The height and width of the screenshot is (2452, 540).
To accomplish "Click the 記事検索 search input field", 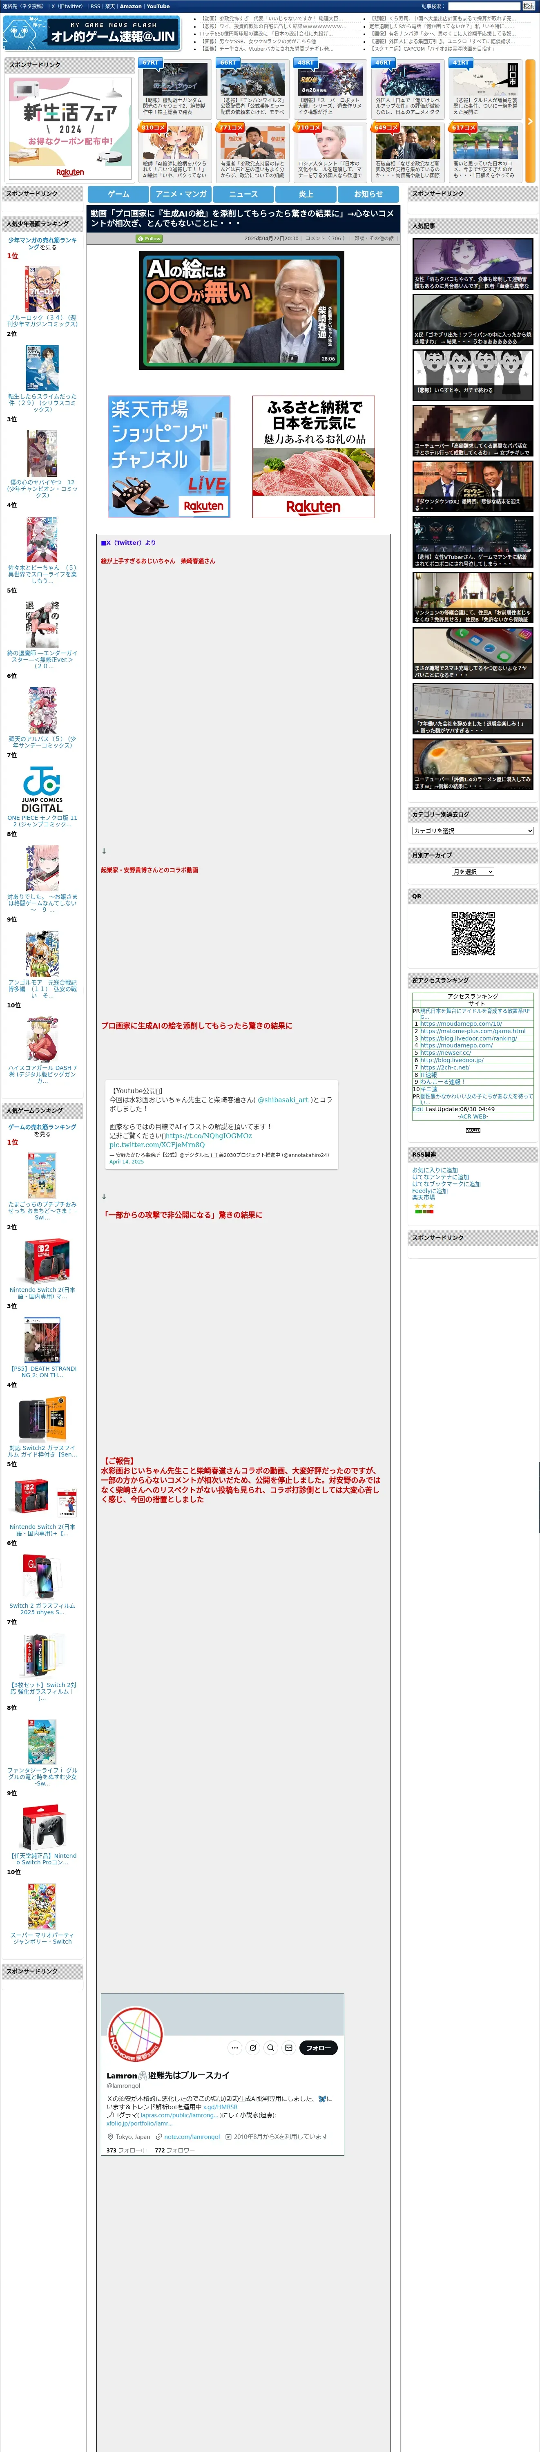I will [x=484, y=6].
